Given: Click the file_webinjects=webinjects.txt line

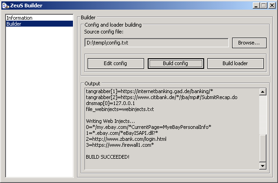Looking at the screenshot, I should tap(120, 109).
